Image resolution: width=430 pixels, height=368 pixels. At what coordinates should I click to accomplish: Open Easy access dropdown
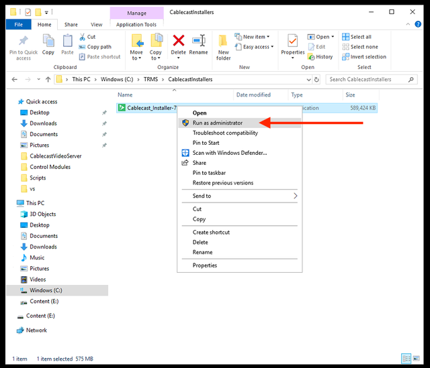[255, 47]
